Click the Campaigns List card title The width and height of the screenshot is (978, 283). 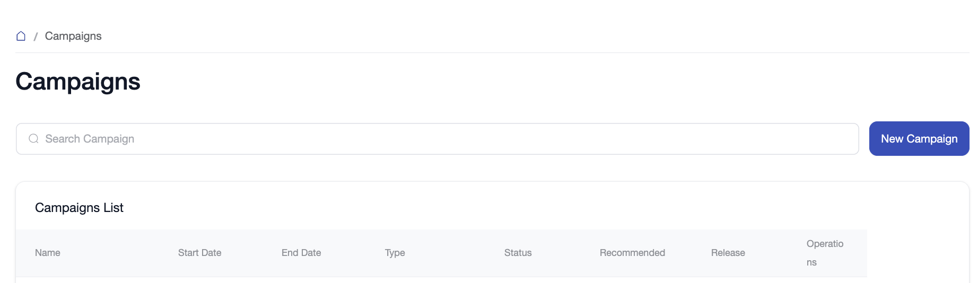pyautogui.click(x=79, y=208)
